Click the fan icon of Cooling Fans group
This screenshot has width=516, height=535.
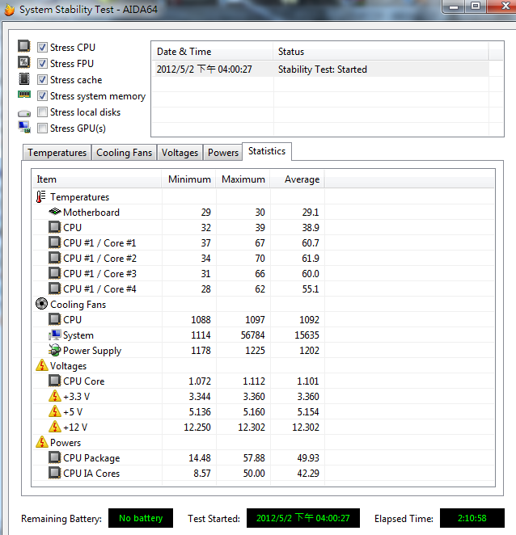pos(41,304)
